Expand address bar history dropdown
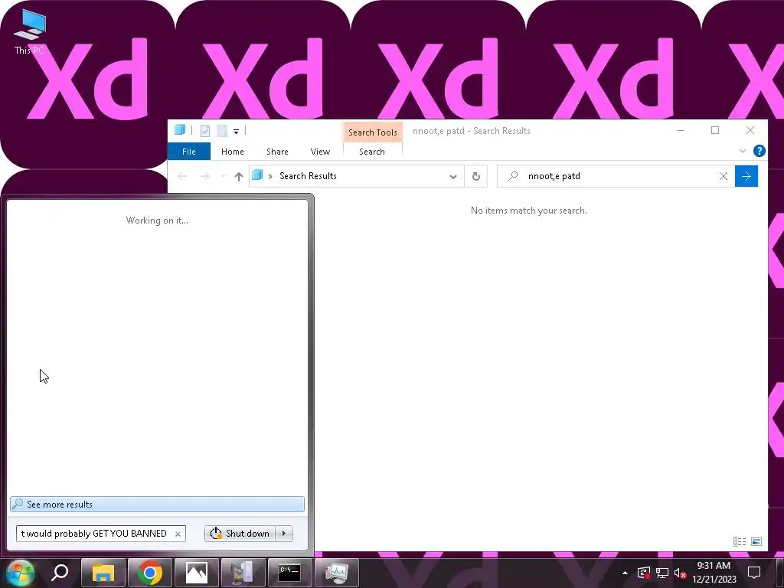 (x=453, y=177)
